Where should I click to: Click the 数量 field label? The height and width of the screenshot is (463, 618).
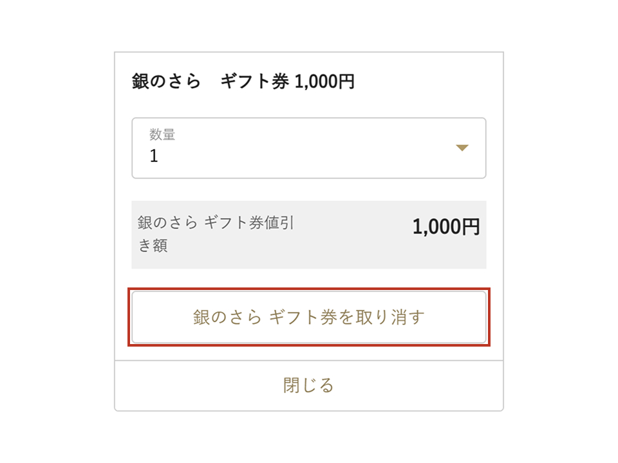(162, 134)
